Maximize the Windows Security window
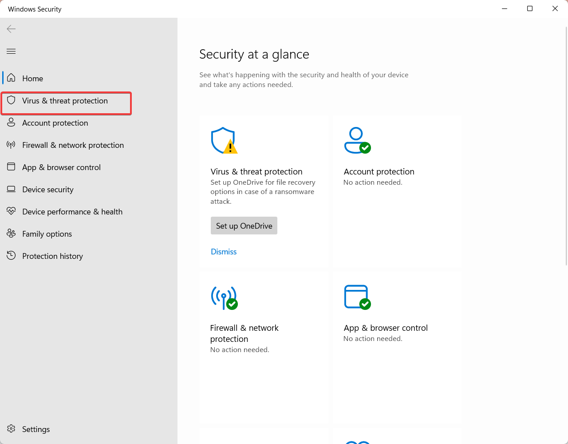 point(530,9)
